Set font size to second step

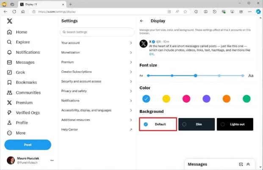pyautogui.click(x=172, y=76)
